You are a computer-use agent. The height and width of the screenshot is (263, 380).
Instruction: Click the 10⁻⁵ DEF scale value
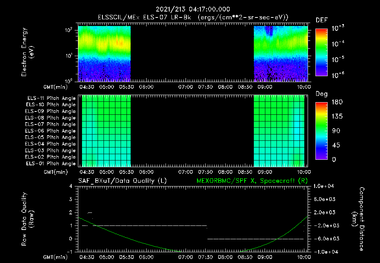(338, 59)
